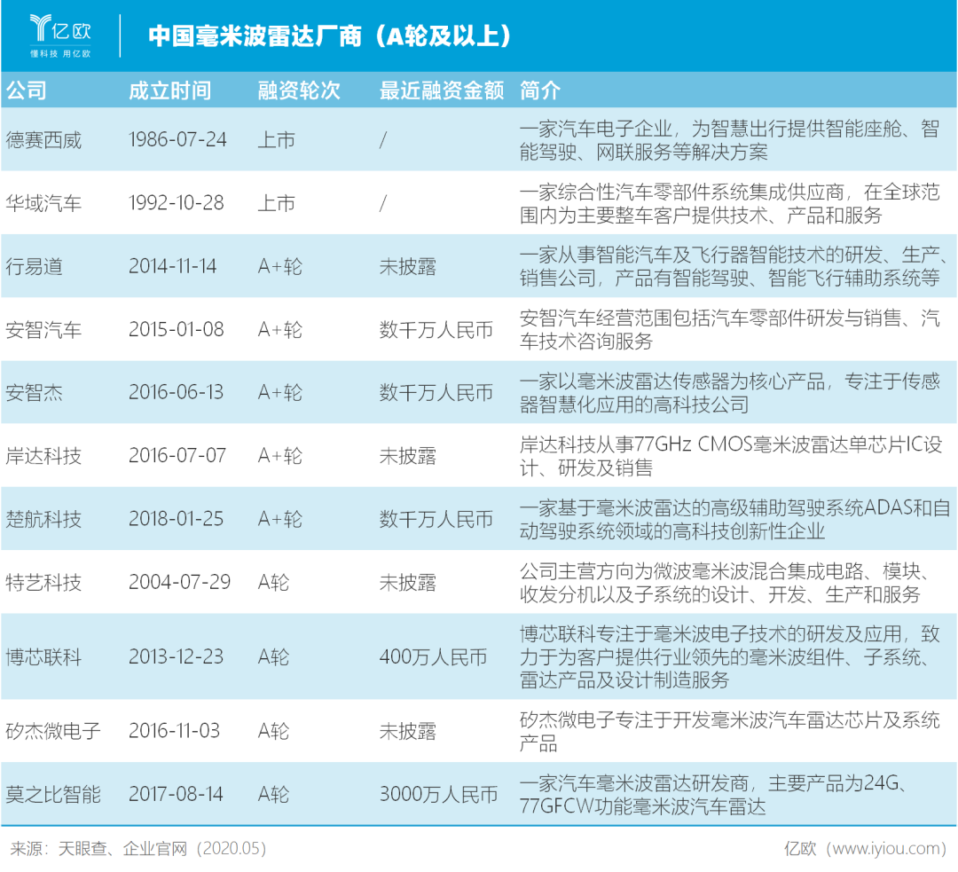Click founding date 2015-01-08
The height and width of the screenshot is (872, 958).
click(177, 330)
